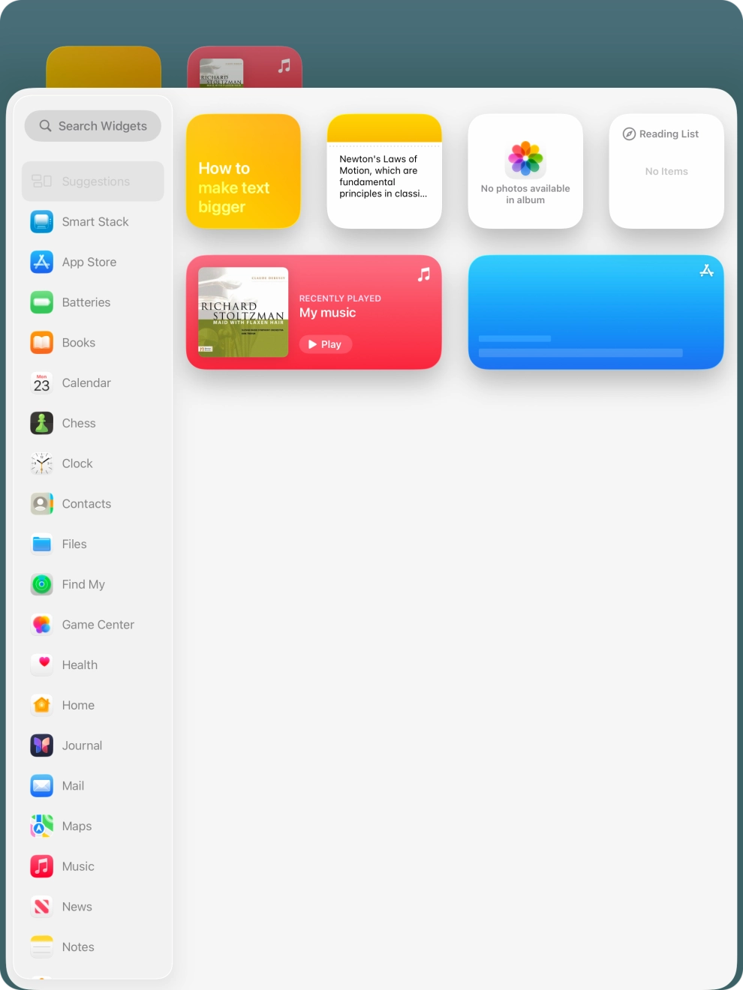Click the Maps icon
Screen dimensions: 743x990
42,826
